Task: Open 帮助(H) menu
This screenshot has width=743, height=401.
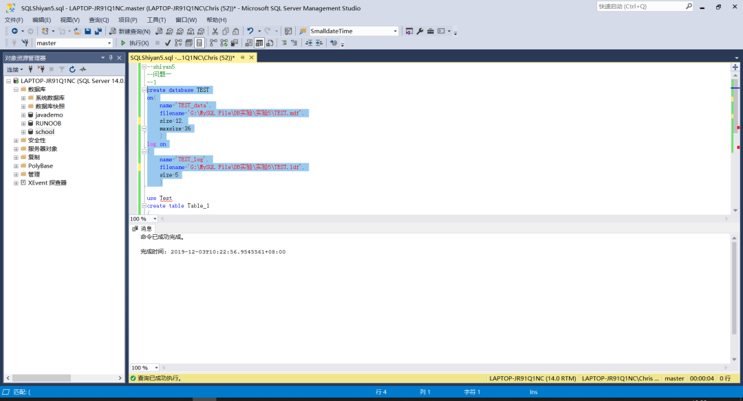Action: (x=217, y=20)
